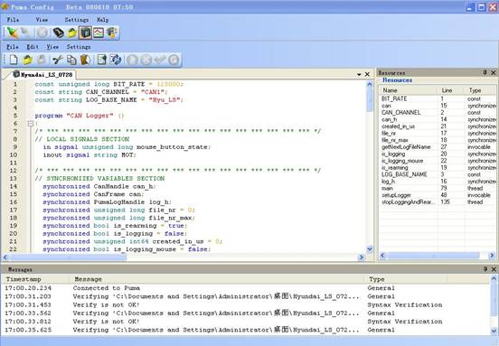Toggle auto-hide pin on Resources panel
The height and width of the screenshot is (346, 499).
[485, 73]
